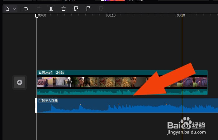Click the video clip's teal audio waveform
The image size is (218, 140).
(122, 92)
